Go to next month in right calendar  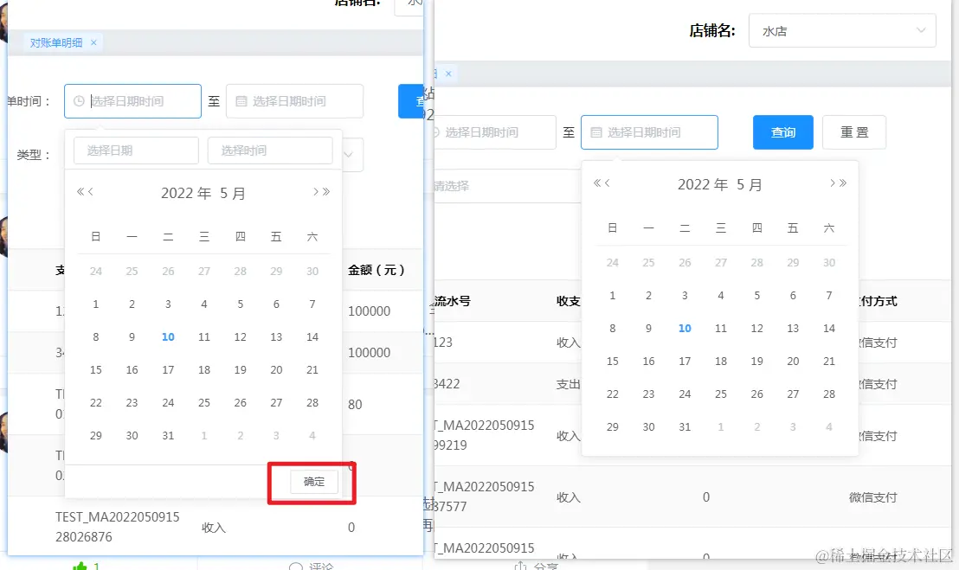pos(833,183)
